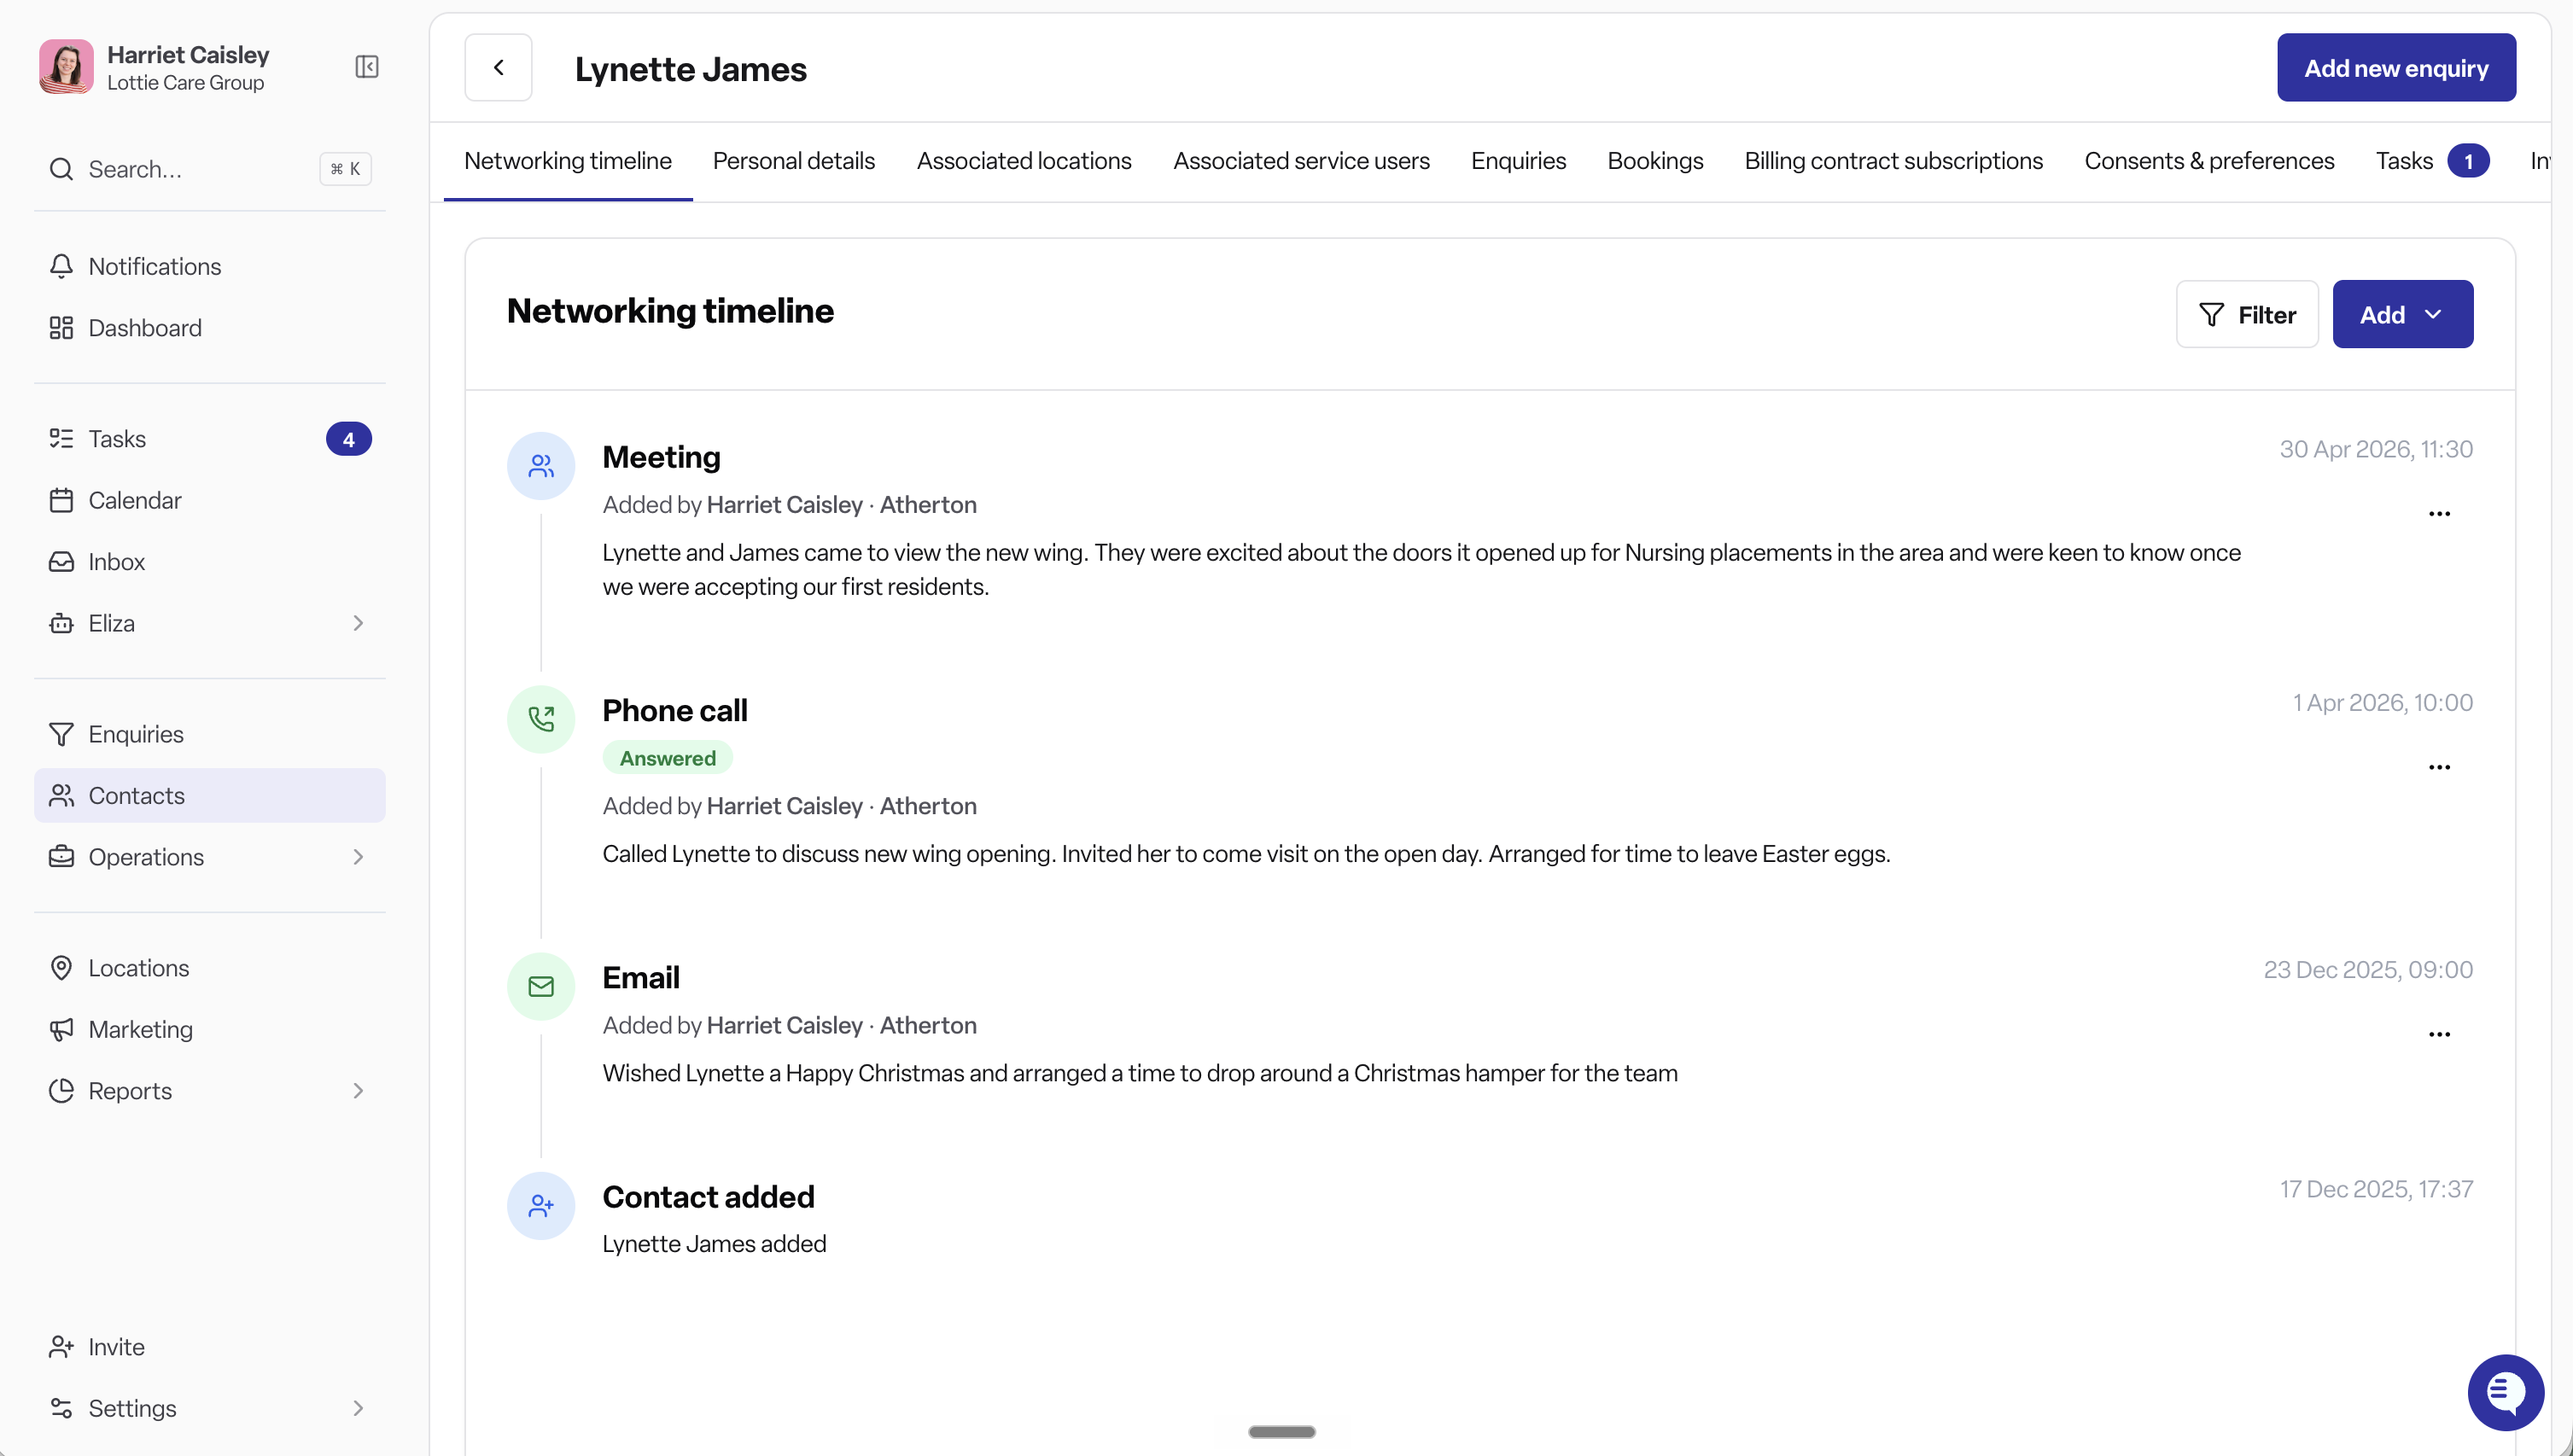2573x1456 pixels.
Task: Switch to the Consents & preferences tab
Action: pyautogui.click(x=2209, y=161)
